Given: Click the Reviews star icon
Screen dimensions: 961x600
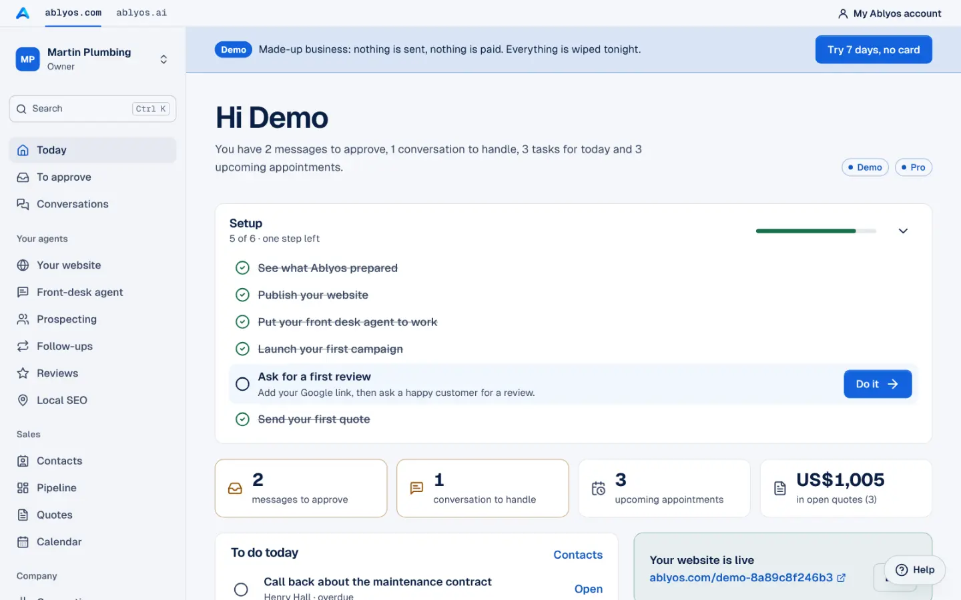Looking at the screenshot, I should [x=23, y=373].
